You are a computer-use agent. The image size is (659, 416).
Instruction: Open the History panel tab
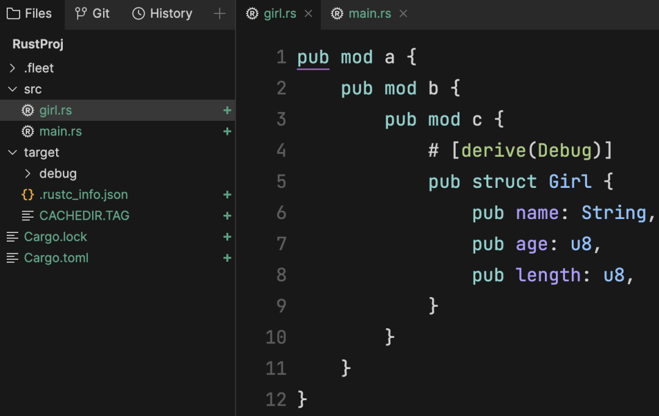pos(163,14)
